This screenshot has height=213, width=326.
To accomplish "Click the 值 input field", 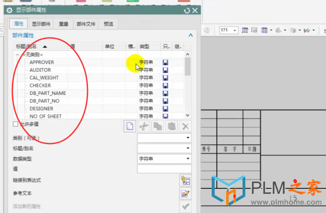I will tap(164, 169).
